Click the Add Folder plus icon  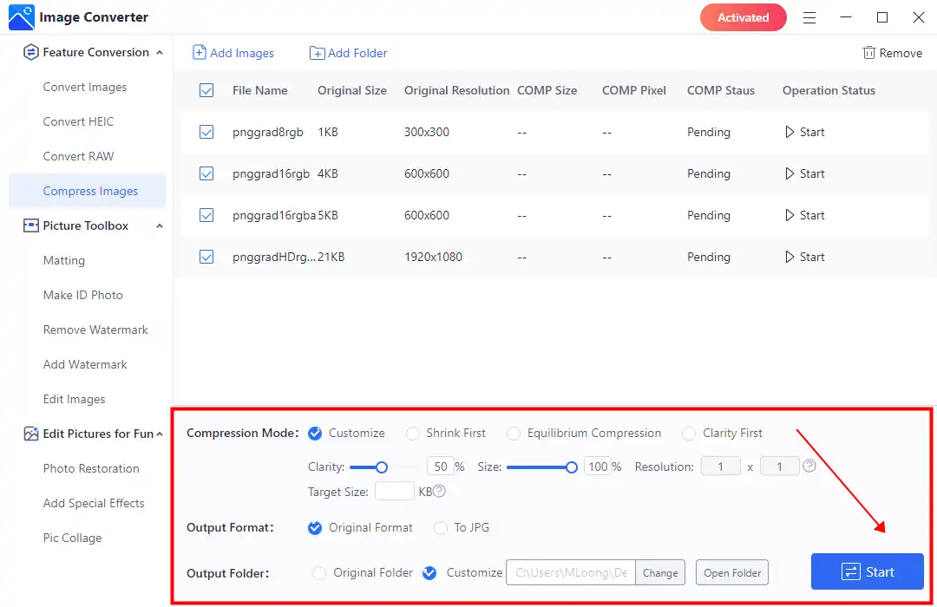click(x=317, y=53)
